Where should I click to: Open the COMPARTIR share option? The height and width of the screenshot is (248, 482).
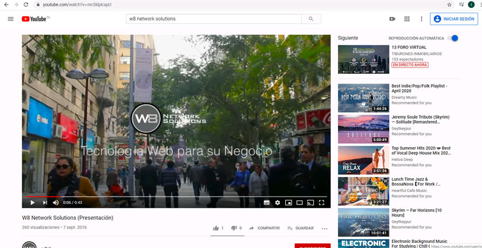[265, 228]
